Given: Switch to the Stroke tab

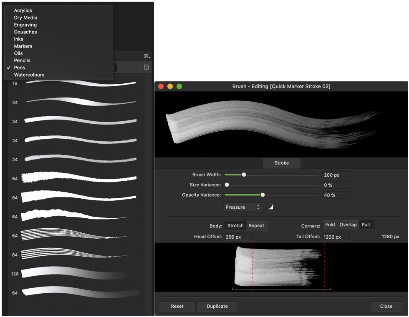Looking at the screenshot, I should click(x=281, y=163).
